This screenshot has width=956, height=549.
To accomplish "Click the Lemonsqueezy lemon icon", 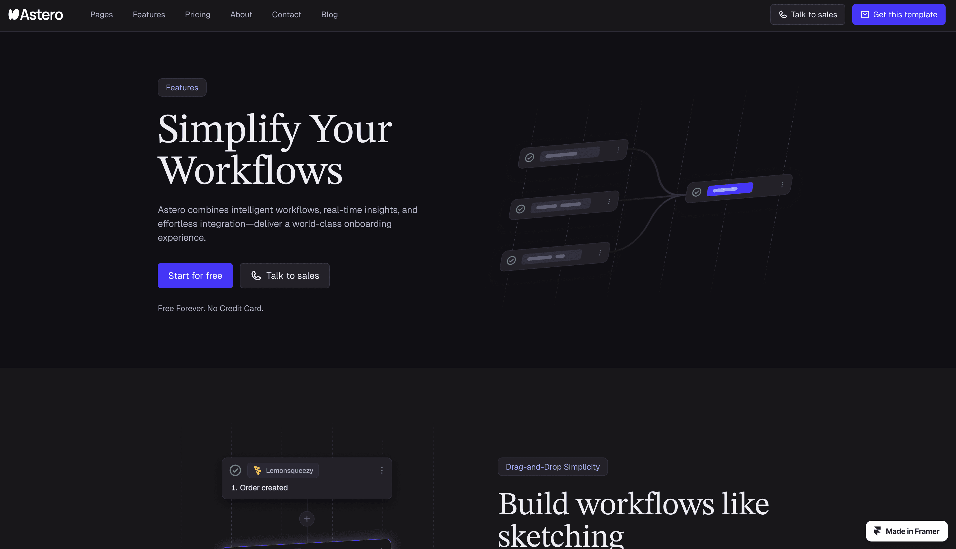I will (x=257, y=470).
